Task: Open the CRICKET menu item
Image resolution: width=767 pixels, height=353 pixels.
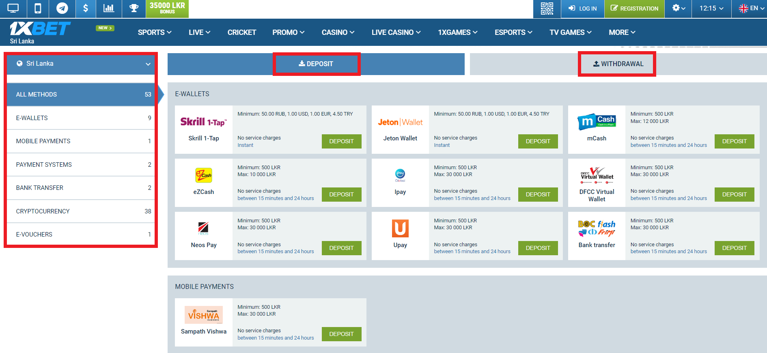Action: pos(241,32)
